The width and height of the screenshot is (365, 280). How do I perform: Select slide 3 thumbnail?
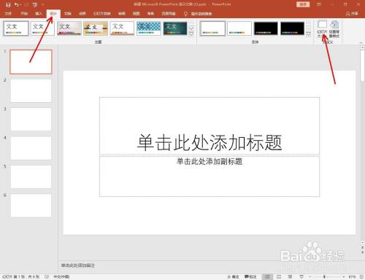pos(31,120)
